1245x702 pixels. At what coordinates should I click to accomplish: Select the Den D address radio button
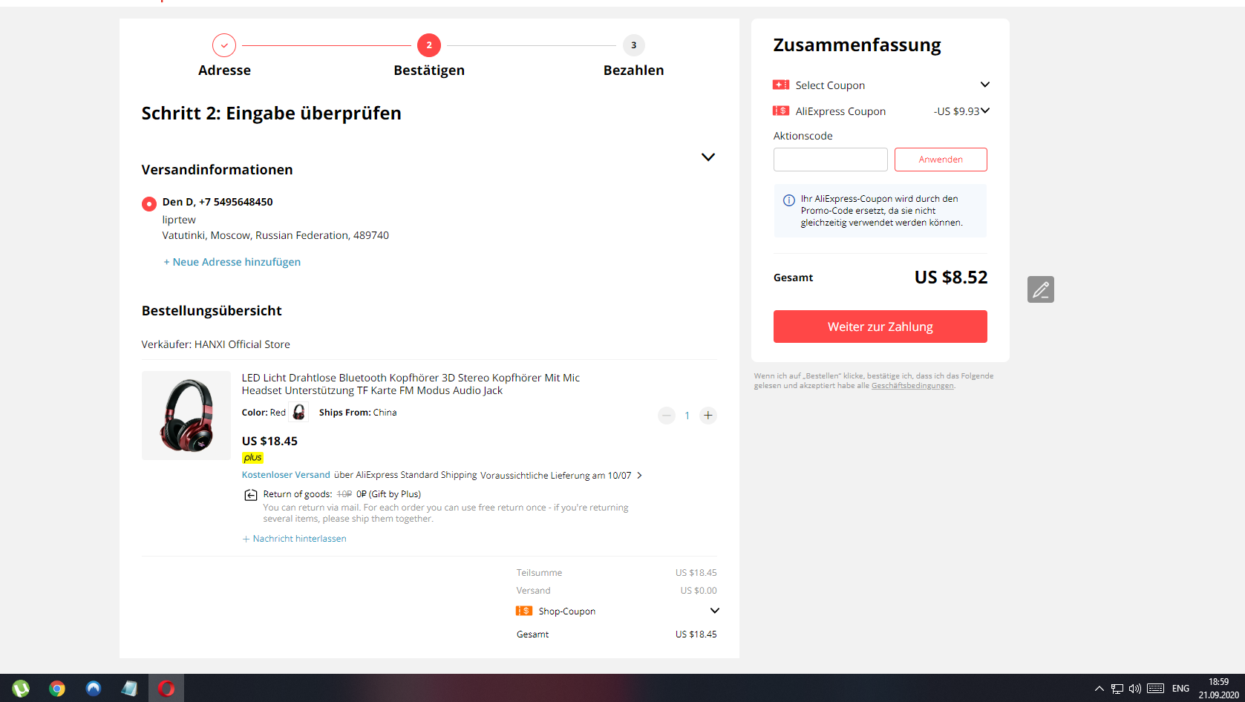click(x=149, y=203)
